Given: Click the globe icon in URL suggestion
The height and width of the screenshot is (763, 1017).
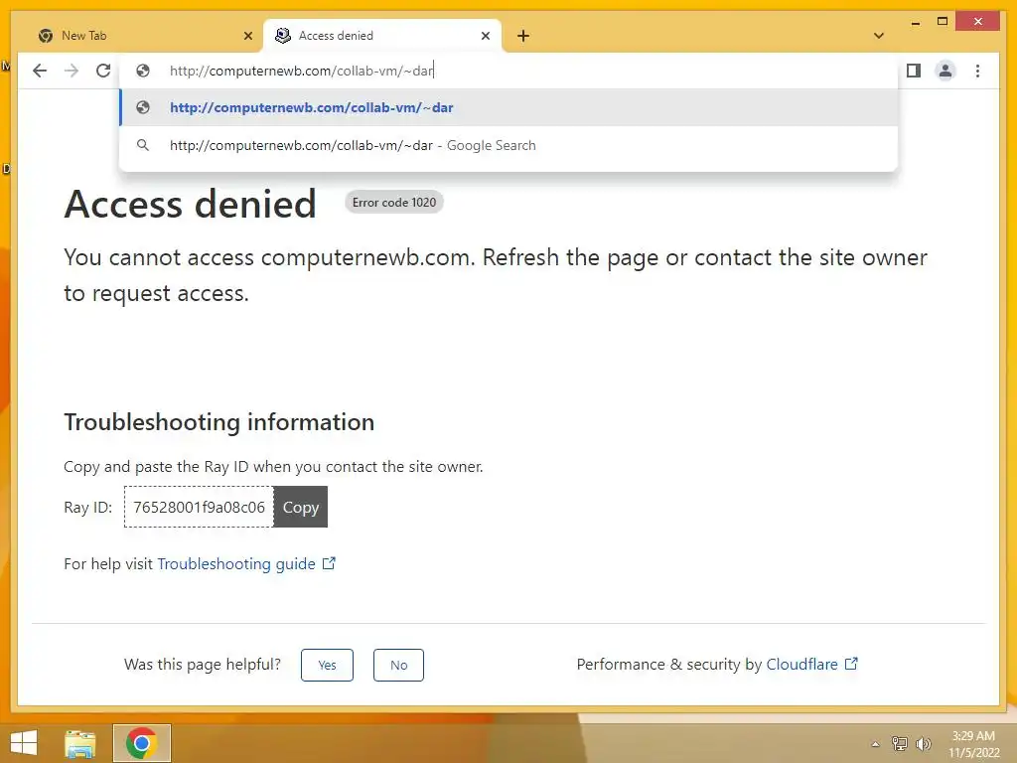Looking at the screenshot, I should (x=143, y=107).
